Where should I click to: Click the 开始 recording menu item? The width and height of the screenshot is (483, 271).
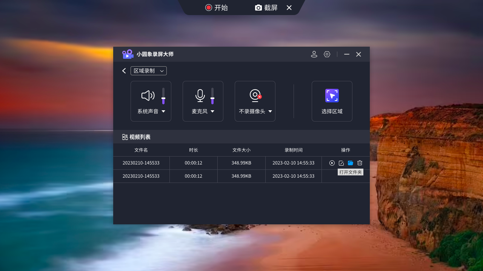217,8
